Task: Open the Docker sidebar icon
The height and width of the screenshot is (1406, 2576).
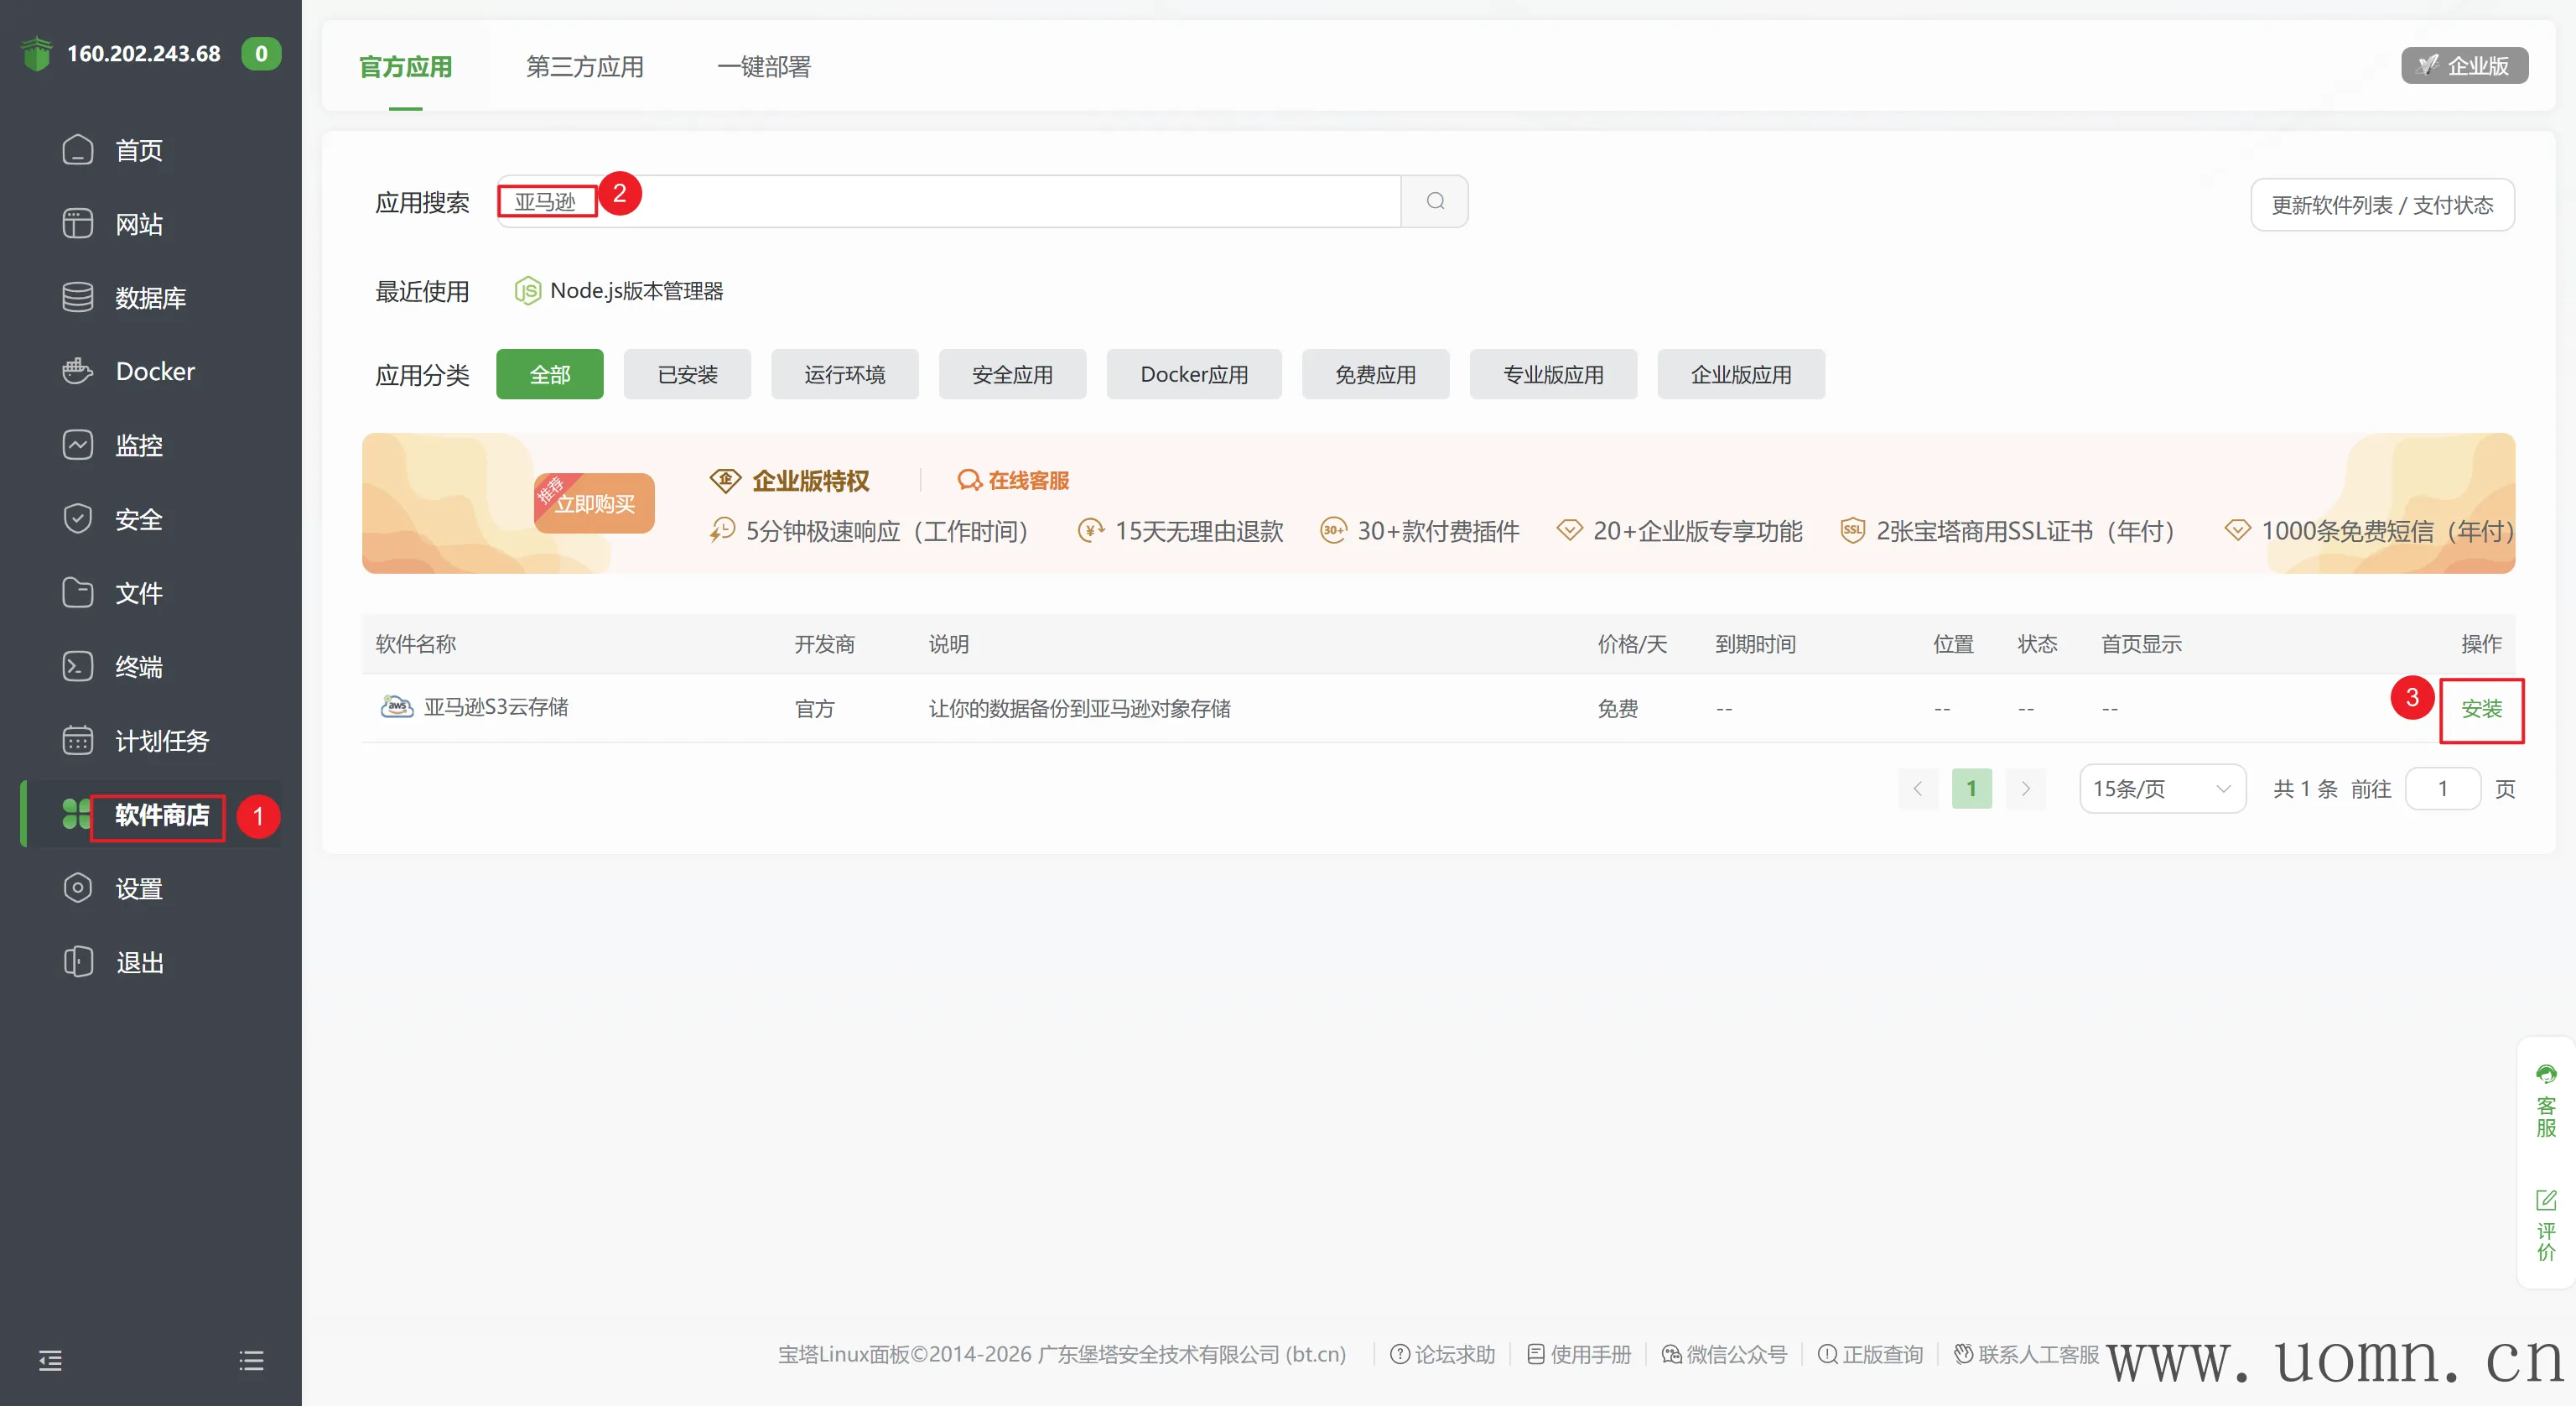Action: tap(77, 372)
